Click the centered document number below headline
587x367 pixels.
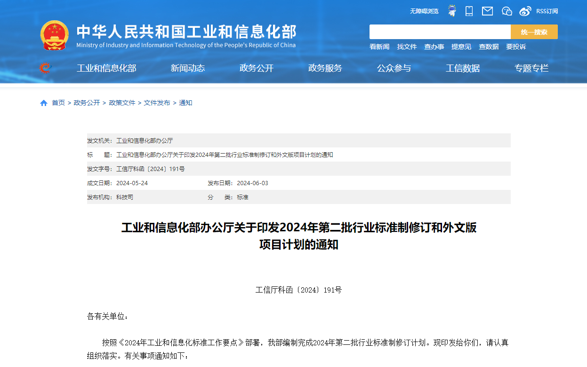pos(298,290)
